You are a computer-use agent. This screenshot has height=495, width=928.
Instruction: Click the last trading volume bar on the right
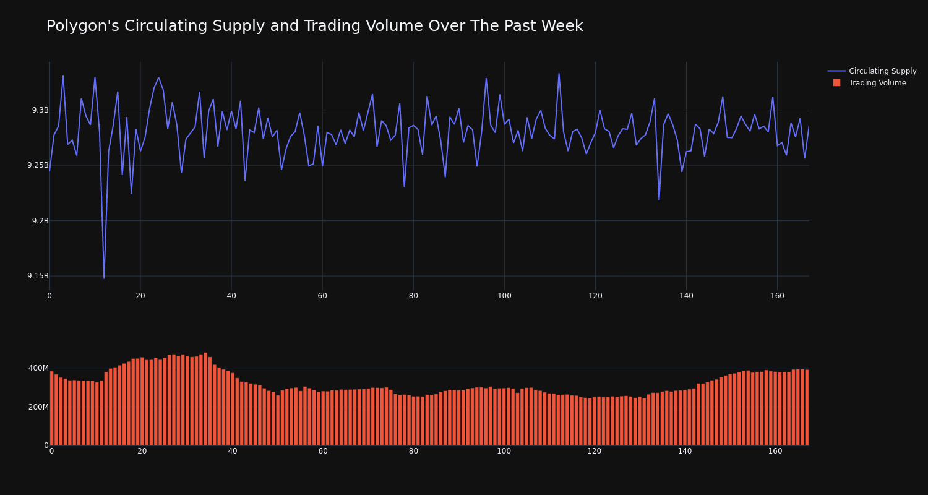pos(807,407)
